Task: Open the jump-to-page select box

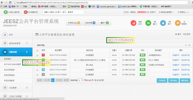Action: pos(81,80)
